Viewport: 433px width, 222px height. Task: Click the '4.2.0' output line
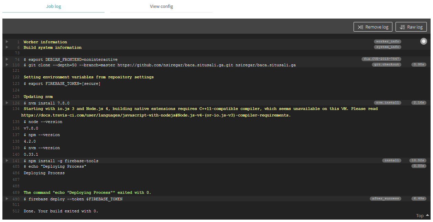(30, 141)
